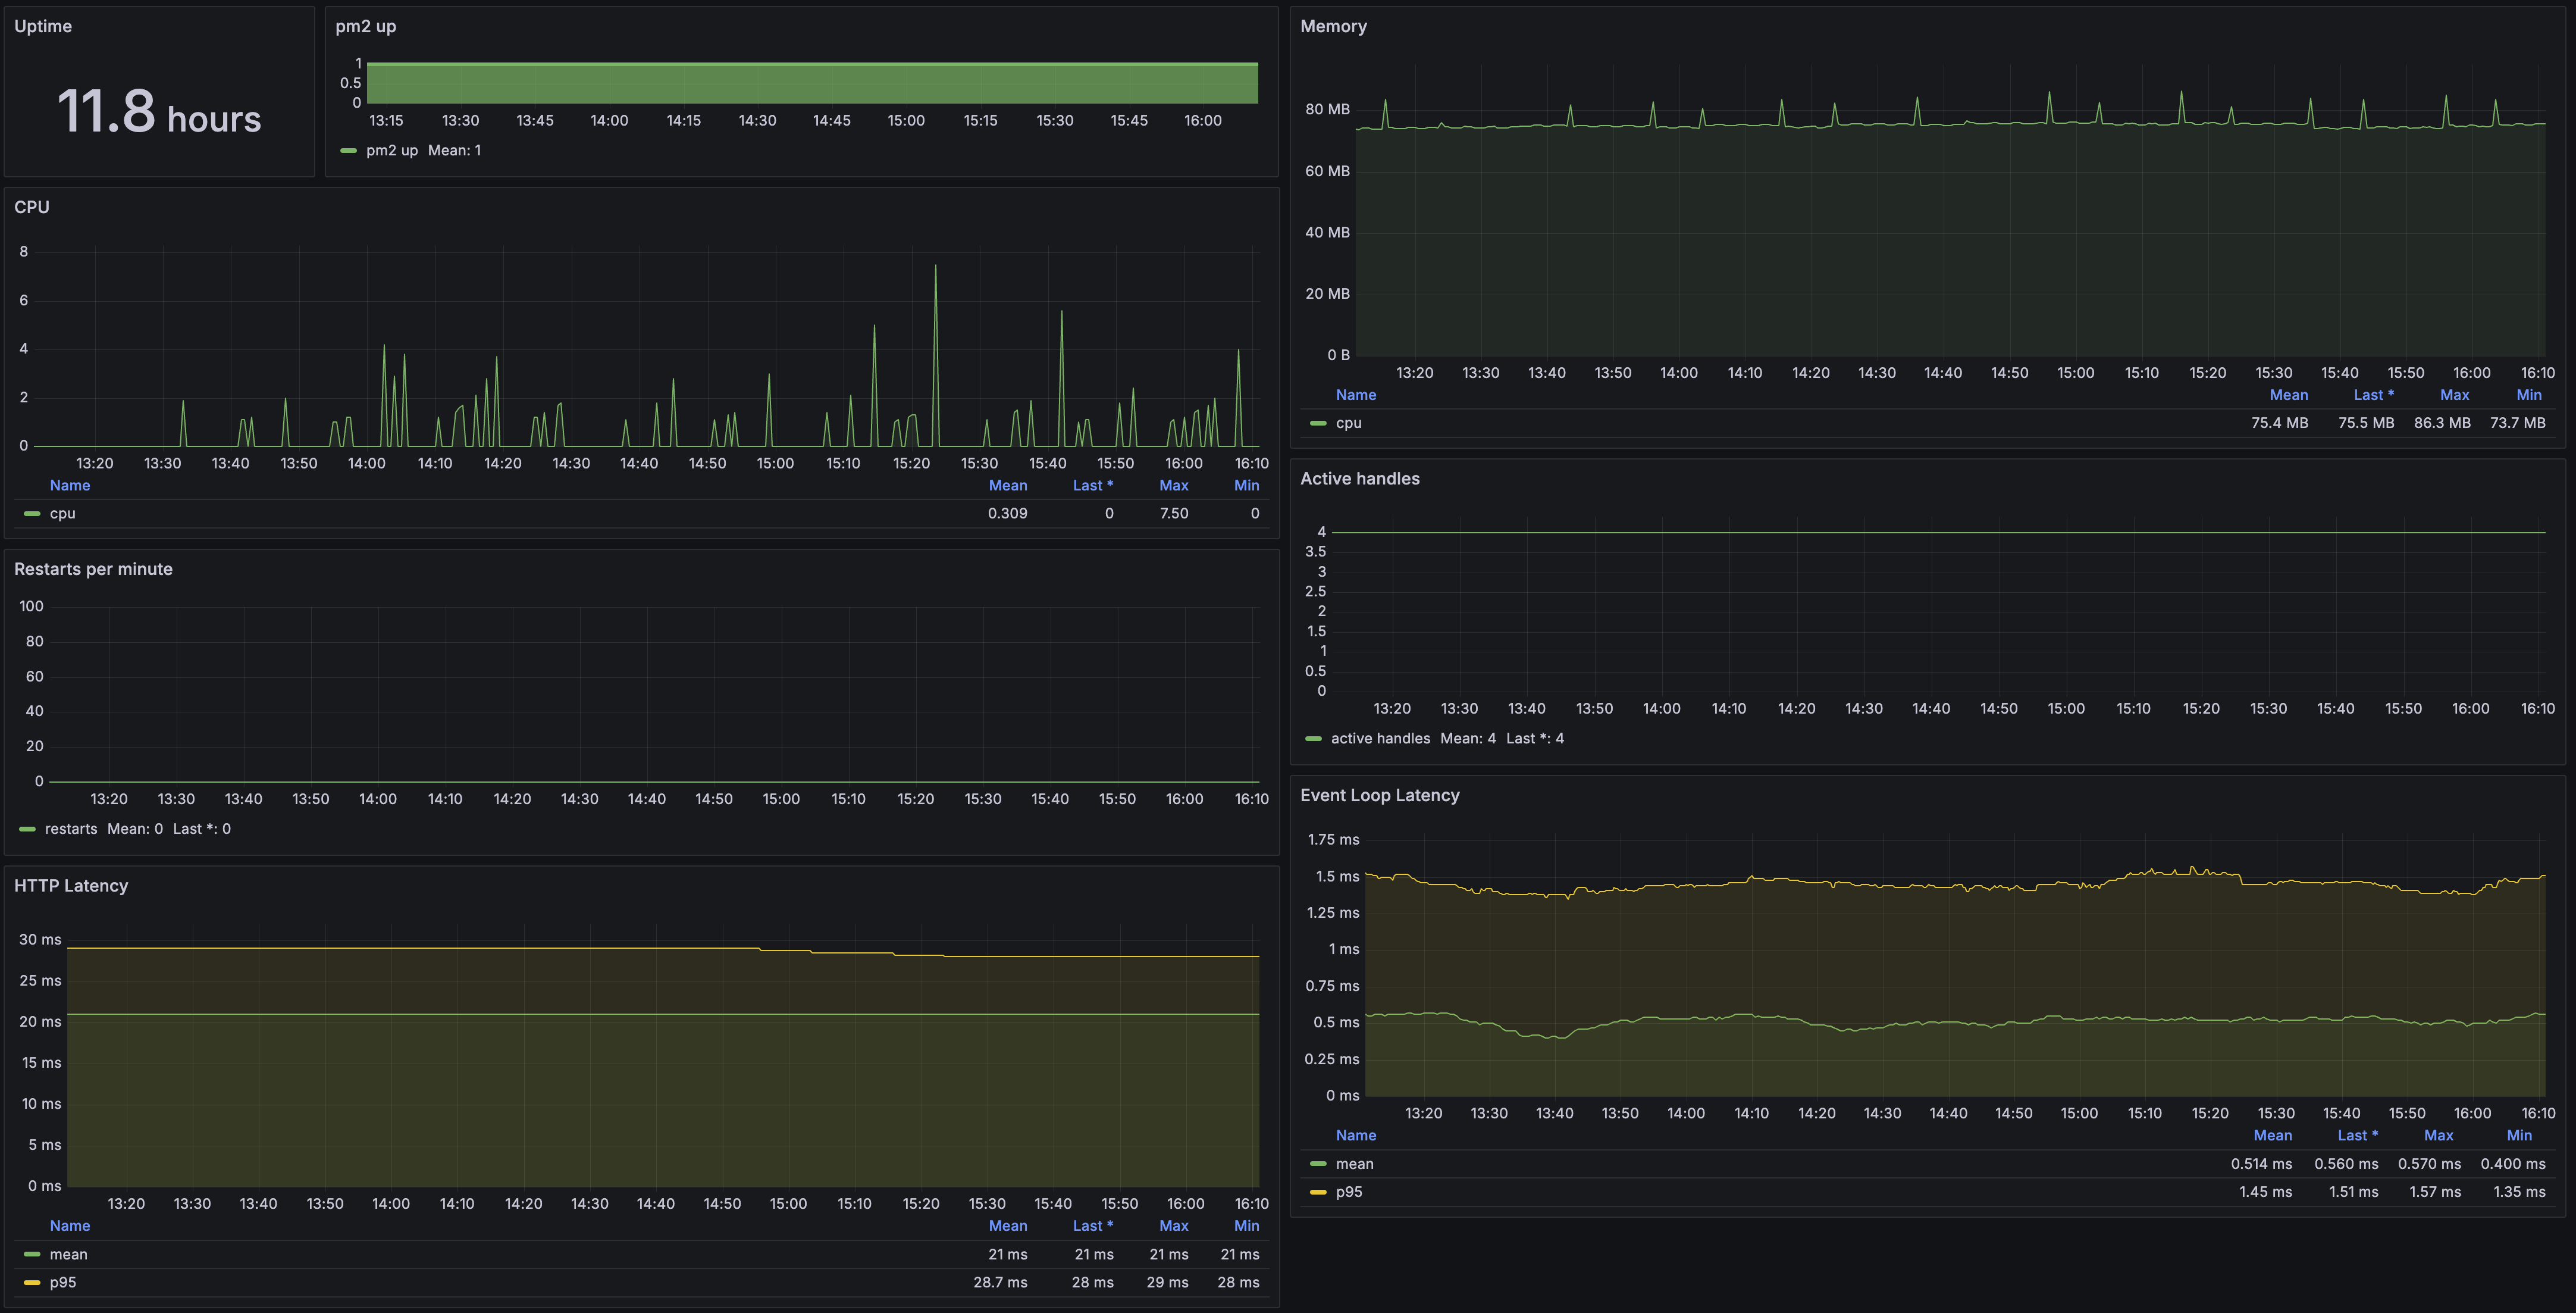
Task: Sort CPU legend by Min column
Action: point(1247,485)
